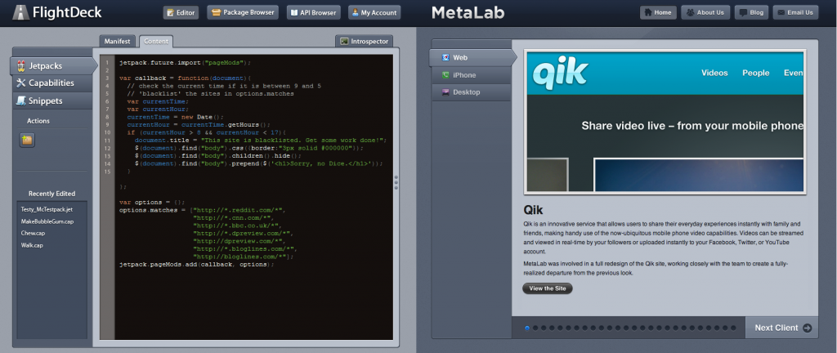Click the FlightDeck logo icon
This screenshot has height=353, width=837.
click(x=20, y=12)
